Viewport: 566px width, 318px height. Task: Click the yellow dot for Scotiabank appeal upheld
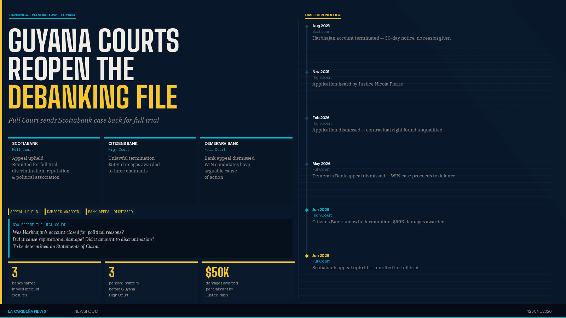(x=307, y=256)
